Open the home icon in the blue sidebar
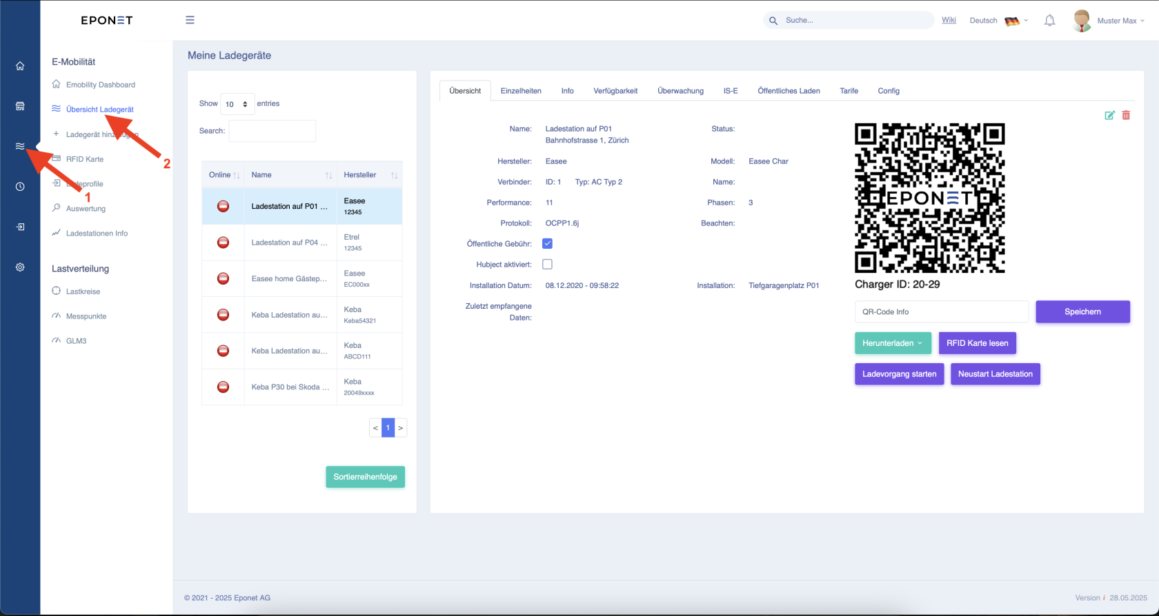The image size is (1159, 616). pyautogui.click(x=20, y=66)
